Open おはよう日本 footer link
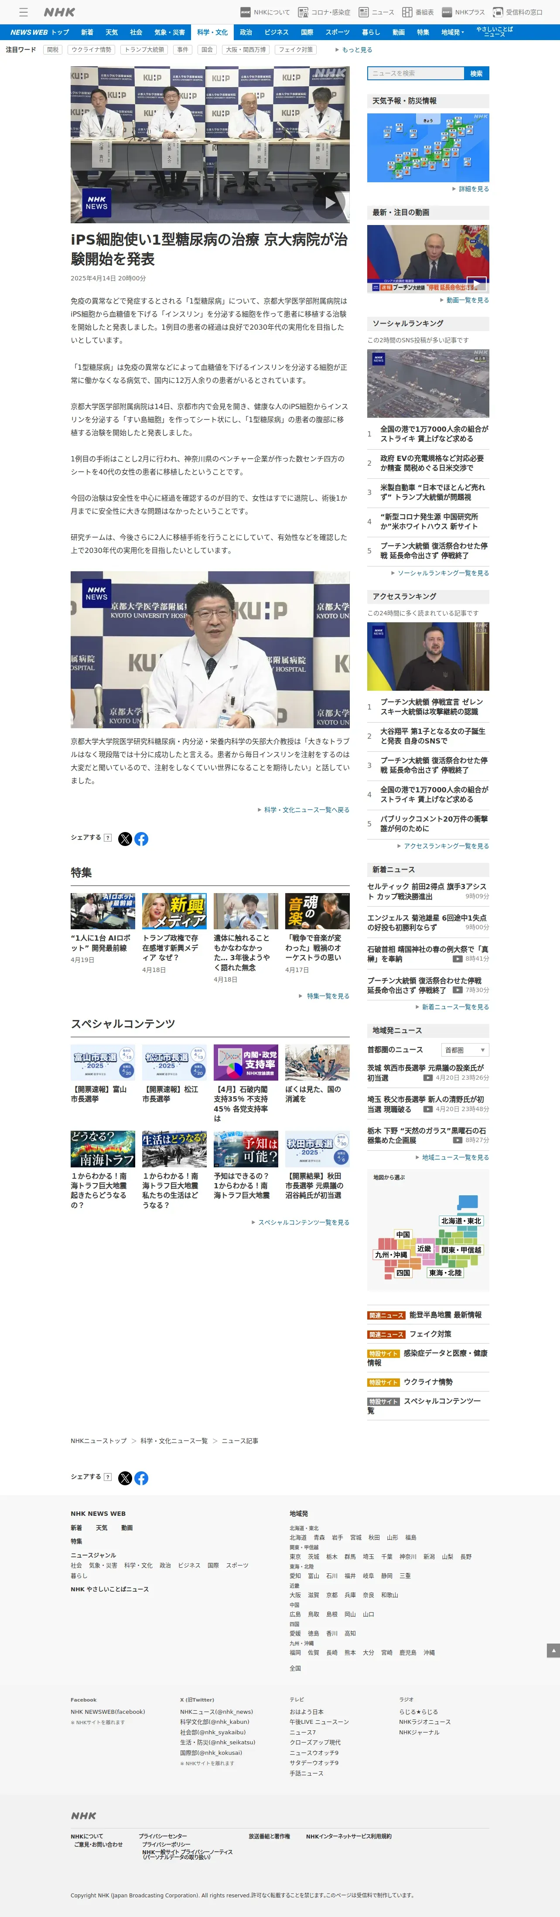This screenshot has width=560, height=1917. pos(306,1712)
